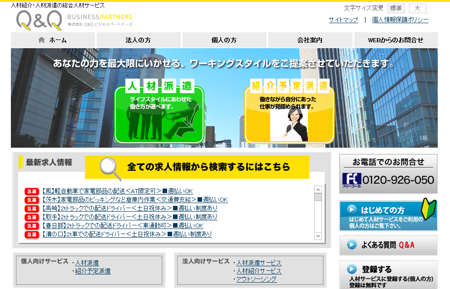This screenshot has width=450, height=289.
Task: Click the job list scrollbar
Action: pos(319,214)
